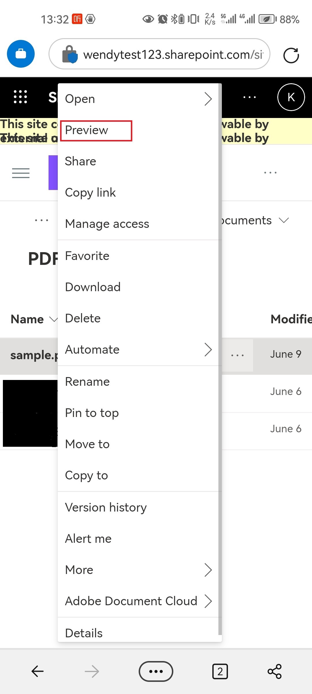Expand the Open submenu arrow
This screenshot has width=312, height=694.
208,99
